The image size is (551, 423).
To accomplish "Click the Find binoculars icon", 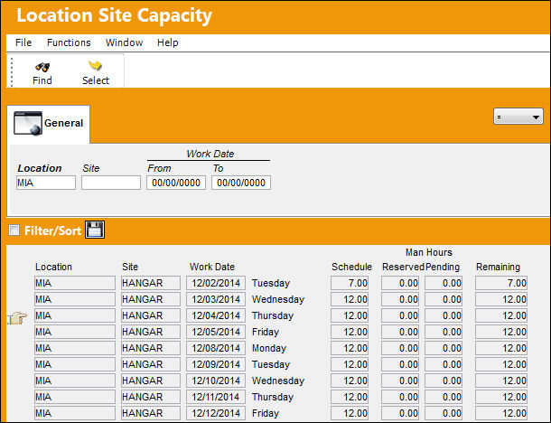I will (42, 67).
